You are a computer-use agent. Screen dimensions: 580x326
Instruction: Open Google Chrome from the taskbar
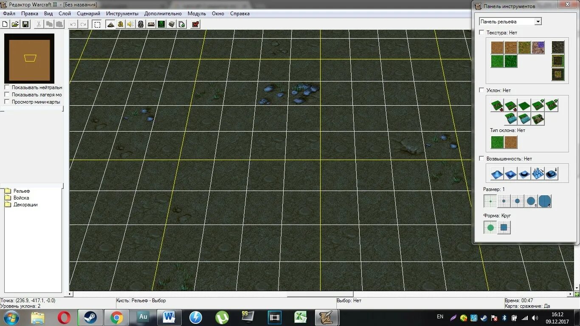pyautogui.click(x=117, y=317)
